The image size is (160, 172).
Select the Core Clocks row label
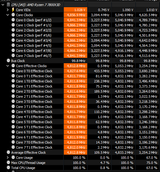[24, 15]
